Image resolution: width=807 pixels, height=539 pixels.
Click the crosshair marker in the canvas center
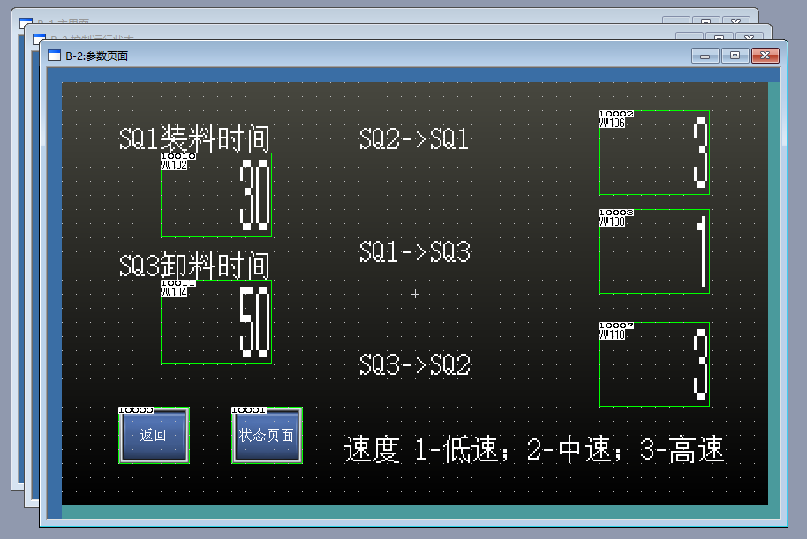[x=415, y=294]
